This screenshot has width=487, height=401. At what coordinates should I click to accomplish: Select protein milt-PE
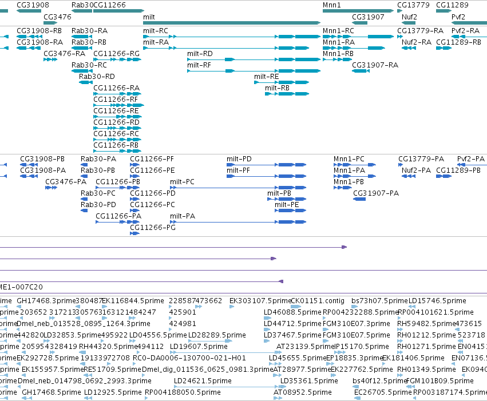click(291, 211)
